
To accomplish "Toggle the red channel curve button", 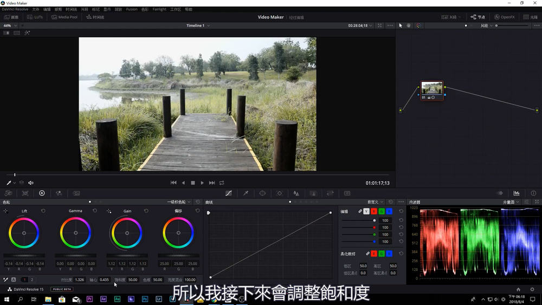I will tap(374, 211).
